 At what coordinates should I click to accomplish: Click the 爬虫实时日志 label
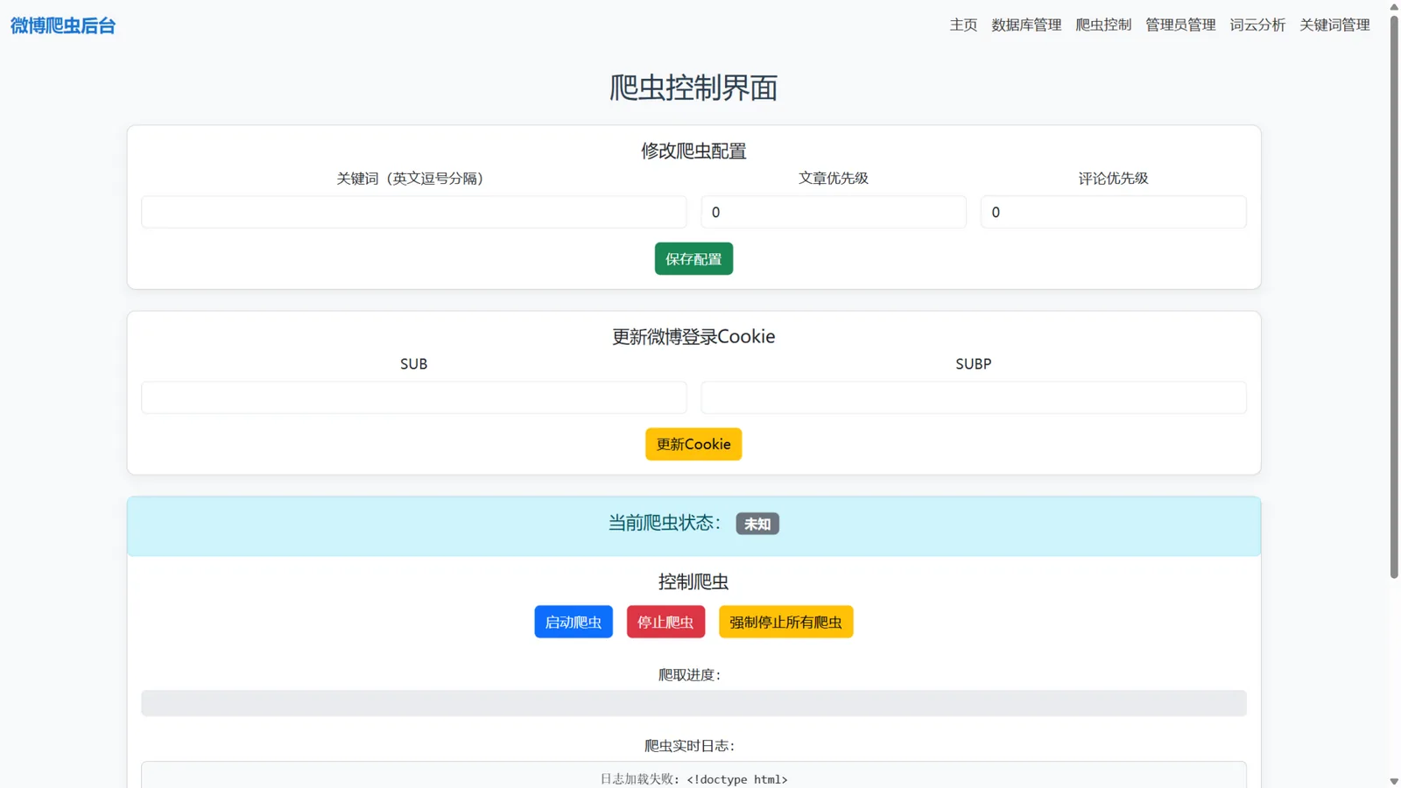coord(690,746)
